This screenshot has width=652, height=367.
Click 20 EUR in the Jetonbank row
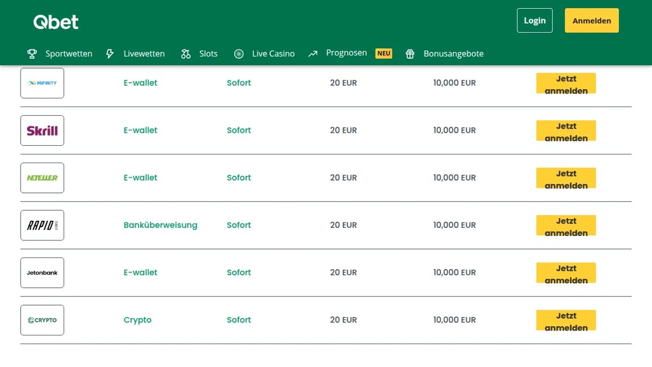tap(343, 272)
